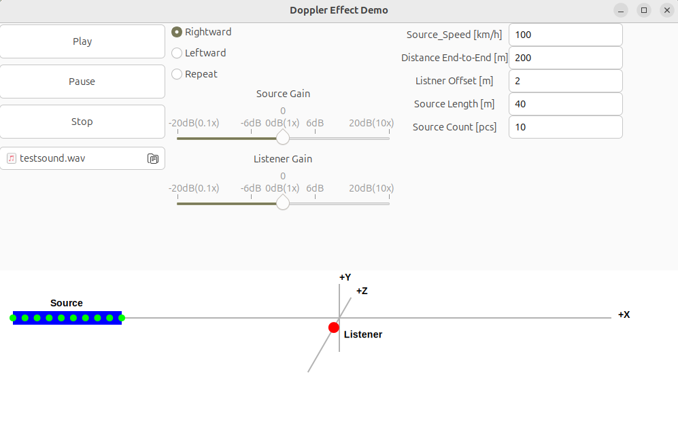Screen dimensions: 678x430
Task: Click the Source_Speed input field
Action: click(x=565, y=35)
